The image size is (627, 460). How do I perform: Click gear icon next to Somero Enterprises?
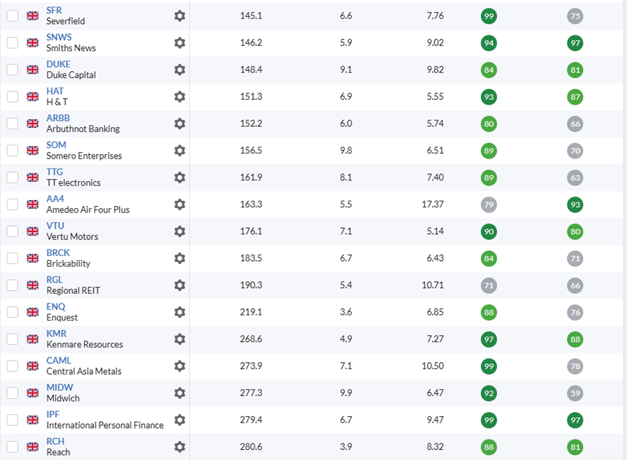[179, 151]
